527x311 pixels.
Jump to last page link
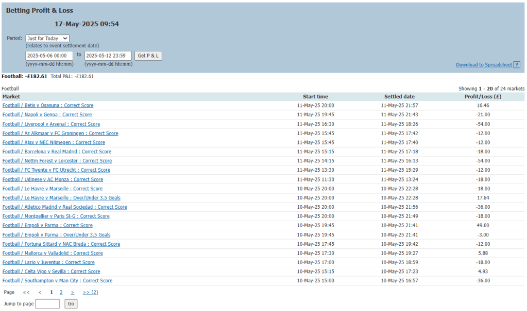click(90, 292)
